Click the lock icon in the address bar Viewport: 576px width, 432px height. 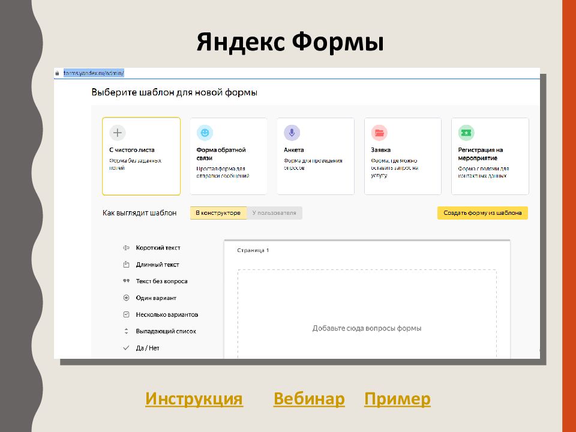tap(57, 73)
